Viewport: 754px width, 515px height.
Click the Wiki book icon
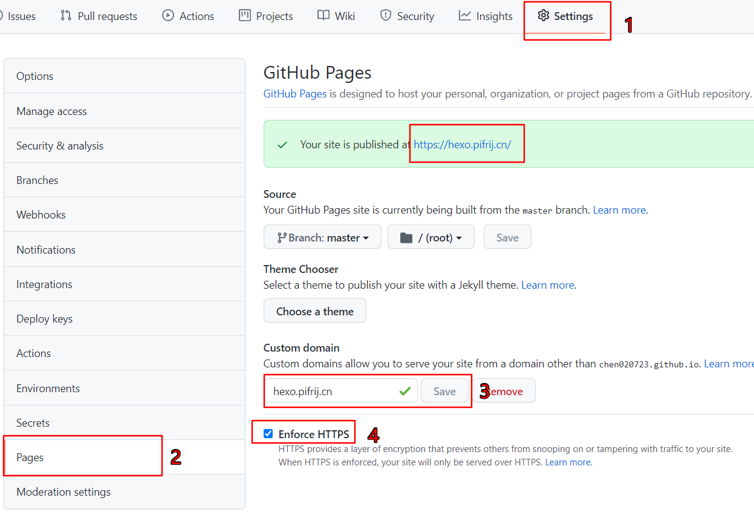pyautogui.click(x=323, y=16)
